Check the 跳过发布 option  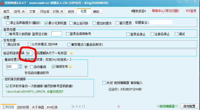click(x=6, y=44)
